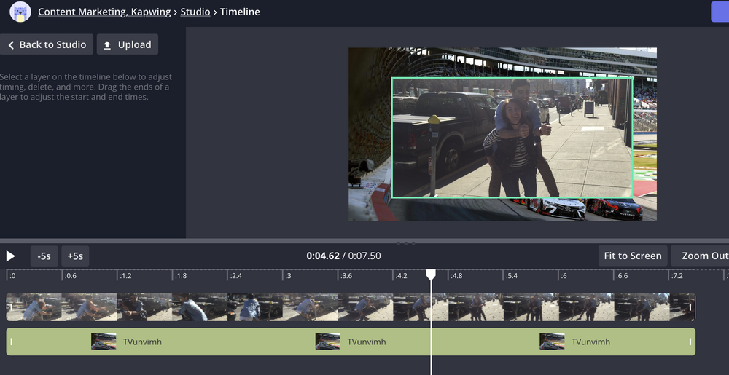Go back using the Back to Studio button
The image size is (729, 375).
(x=47, y=44)
